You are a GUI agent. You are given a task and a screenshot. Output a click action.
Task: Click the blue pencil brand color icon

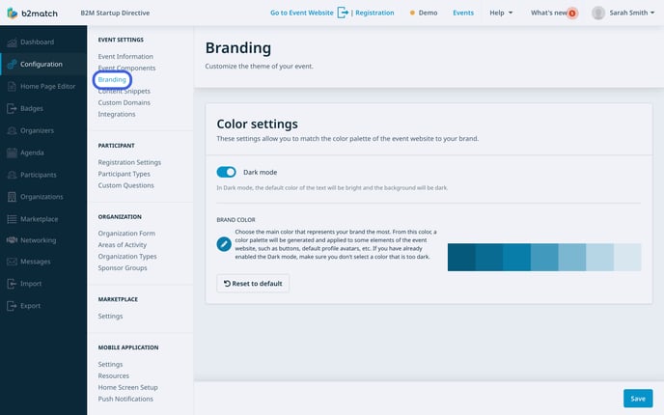point(224,245)
